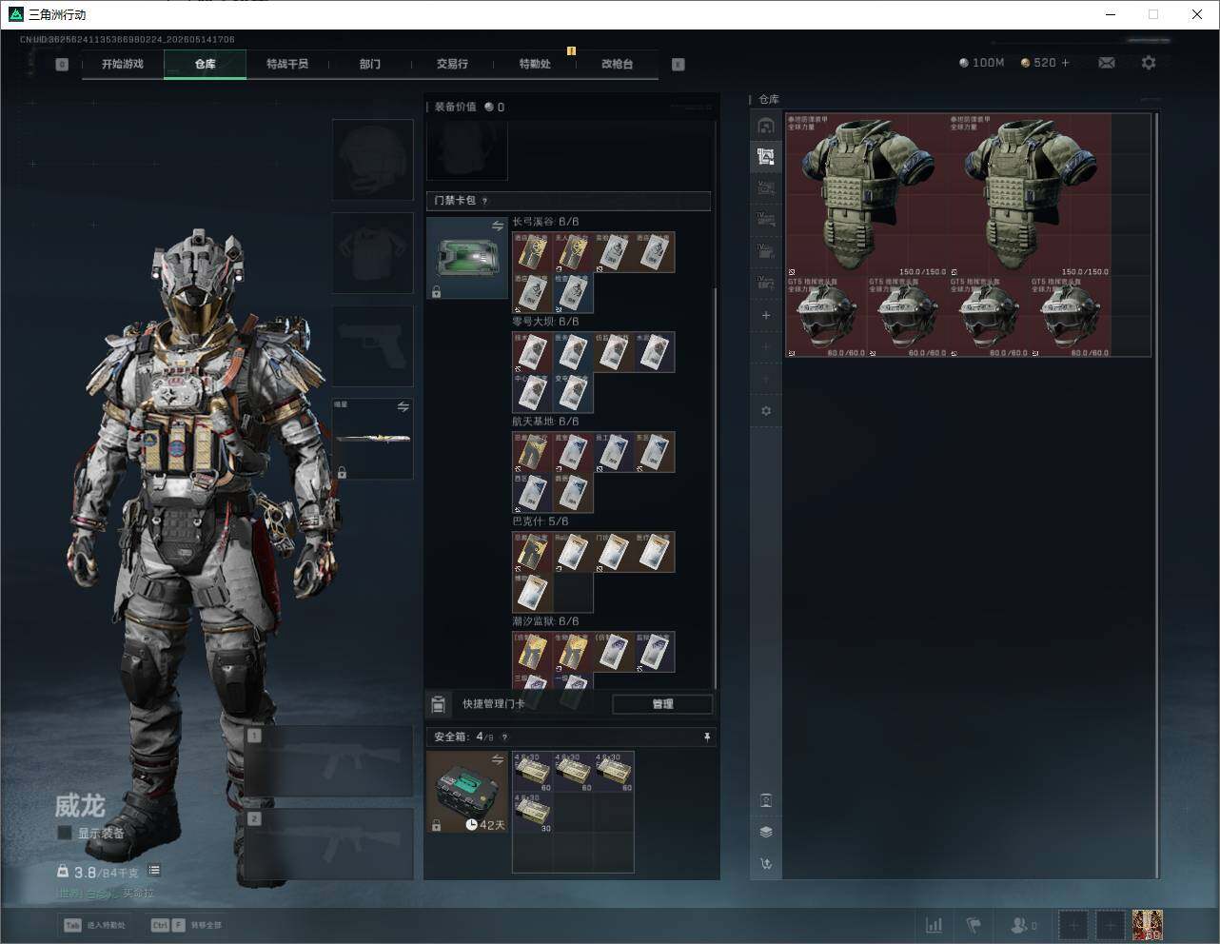1220x944 pixels.
Task: Select the first 60-round ammo box
Action: tap(533, 772)
